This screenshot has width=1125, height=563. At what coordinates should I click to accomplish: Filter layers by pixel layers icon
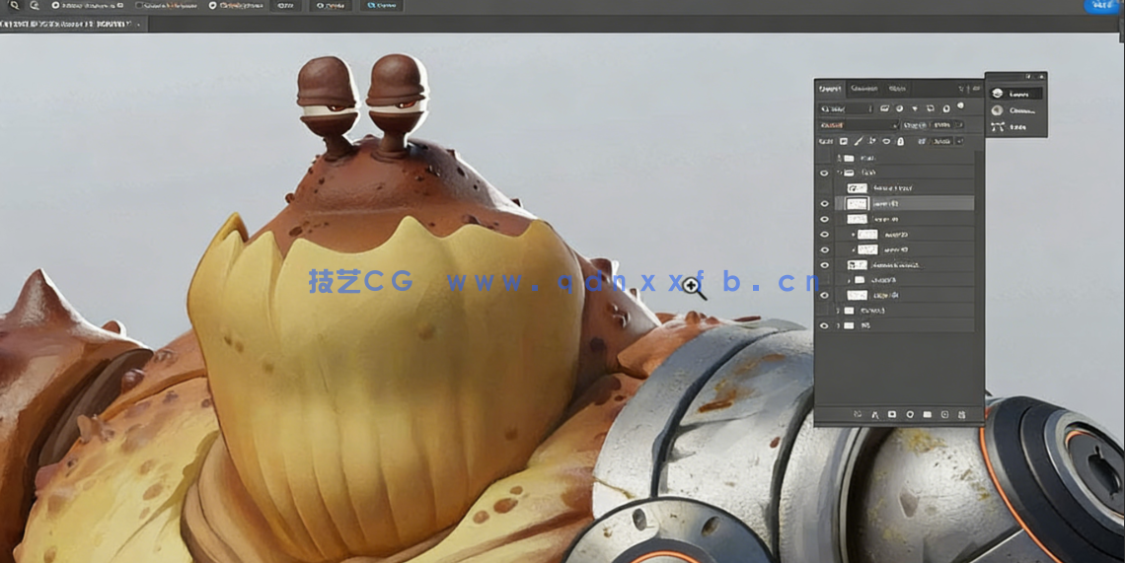click(x=884, y=108)
